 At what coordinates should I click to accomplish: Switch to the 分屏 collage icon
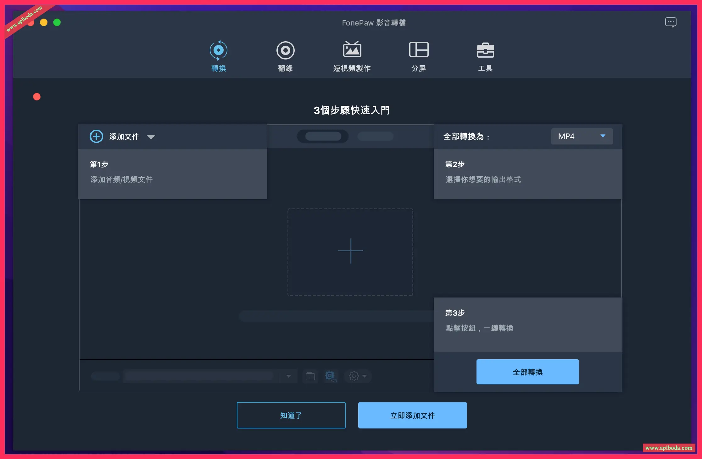419,50
